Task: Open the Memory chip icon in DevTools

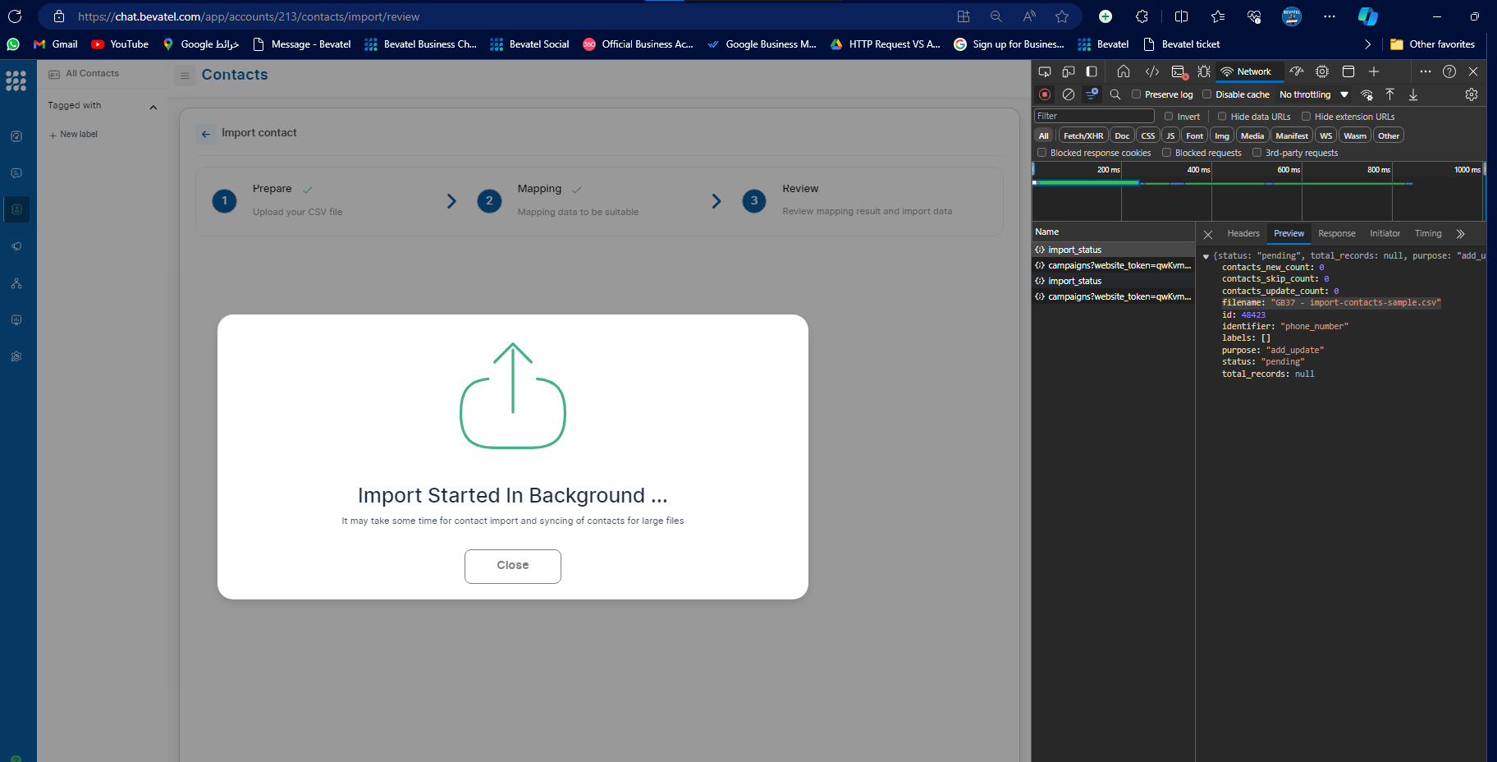Action: click(x=1322, y=71)
